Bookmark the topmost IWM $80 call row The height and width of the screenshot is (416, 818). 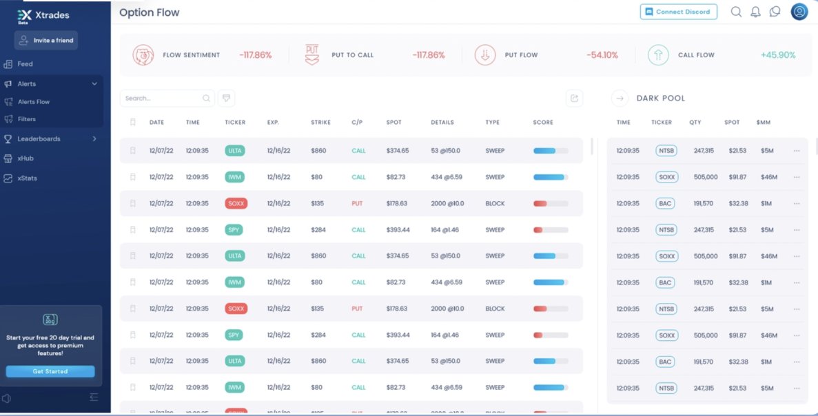pos(132,177)
